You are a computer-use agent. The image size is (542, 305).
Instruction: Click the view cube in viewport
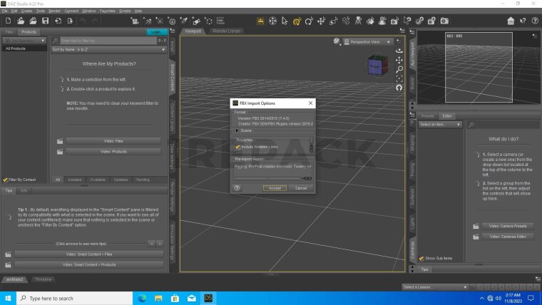[x=374, y=66]
